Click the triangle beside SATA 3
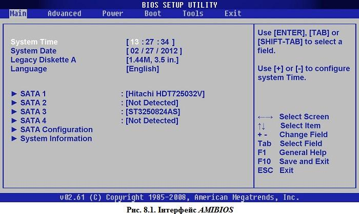The height and width of the screenshot is (214, 359). [x=14, y=112]
